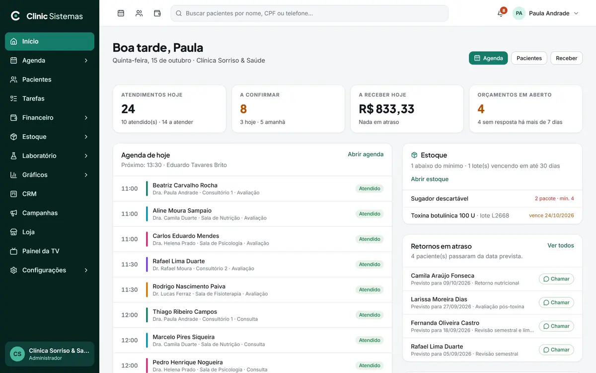Image resolution: width=596 pixels, height=373 pixels.
Task: Open Campanhas menu item
Action: [50, 213]
